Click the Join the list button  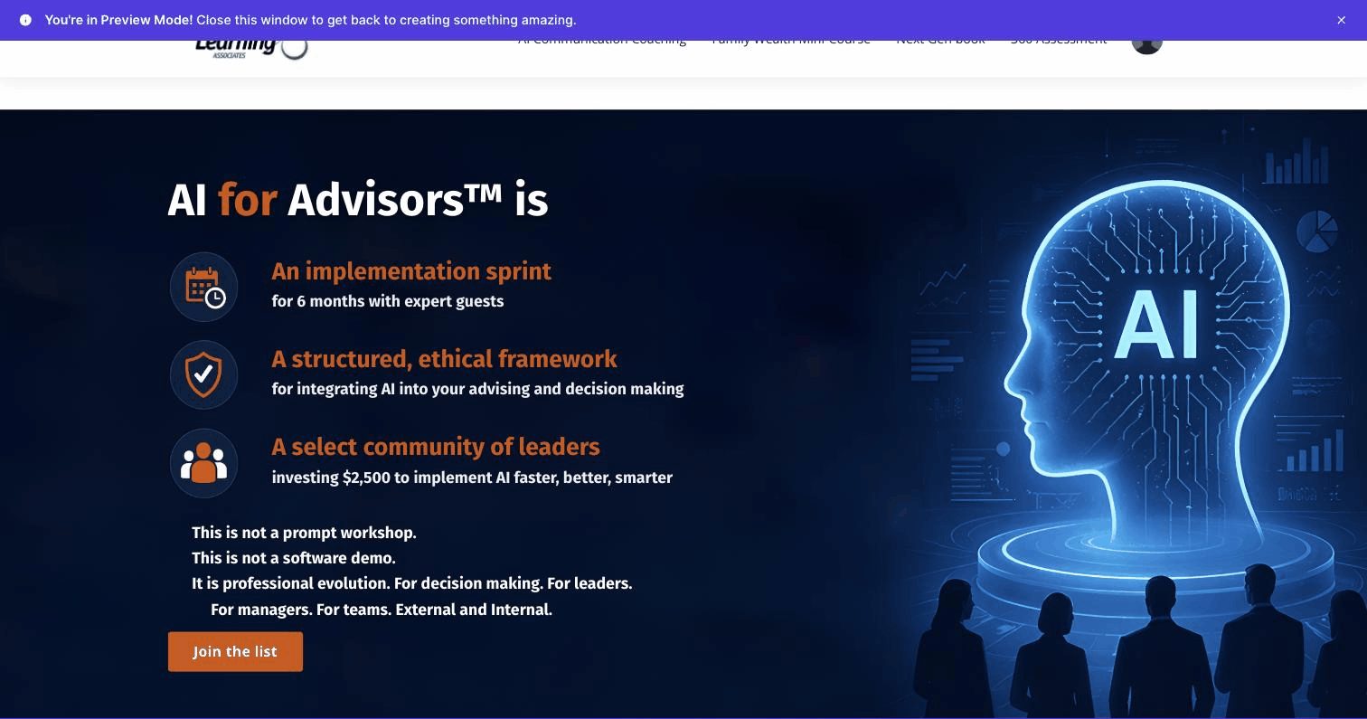pyautogui.click(x=235, y=651)
